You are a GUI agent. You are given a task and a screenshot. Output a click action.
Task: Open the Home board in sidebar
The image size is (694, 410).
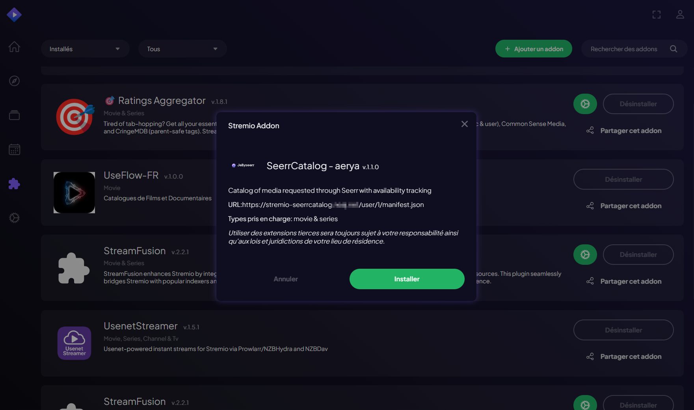click(x=14, y=47)
